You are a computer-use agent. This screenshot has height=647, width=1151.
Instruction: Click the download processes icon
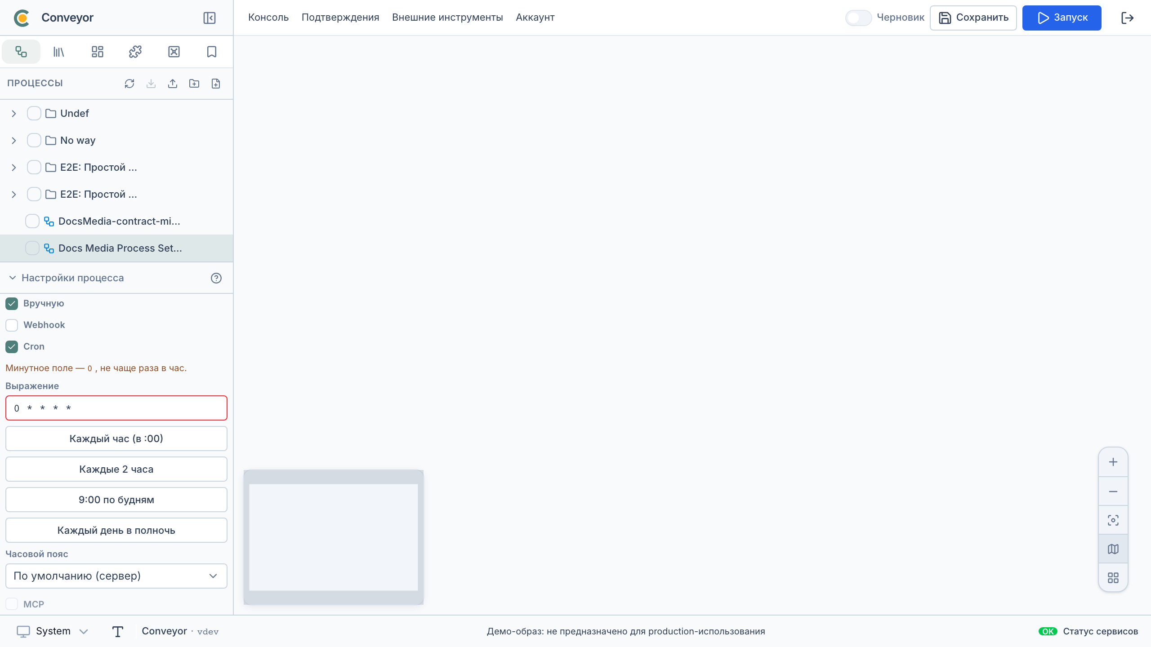click(151, 84)
